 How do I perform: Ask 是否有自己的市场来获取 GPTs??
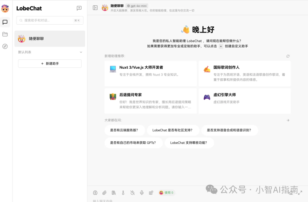click(x=133, y=143)
